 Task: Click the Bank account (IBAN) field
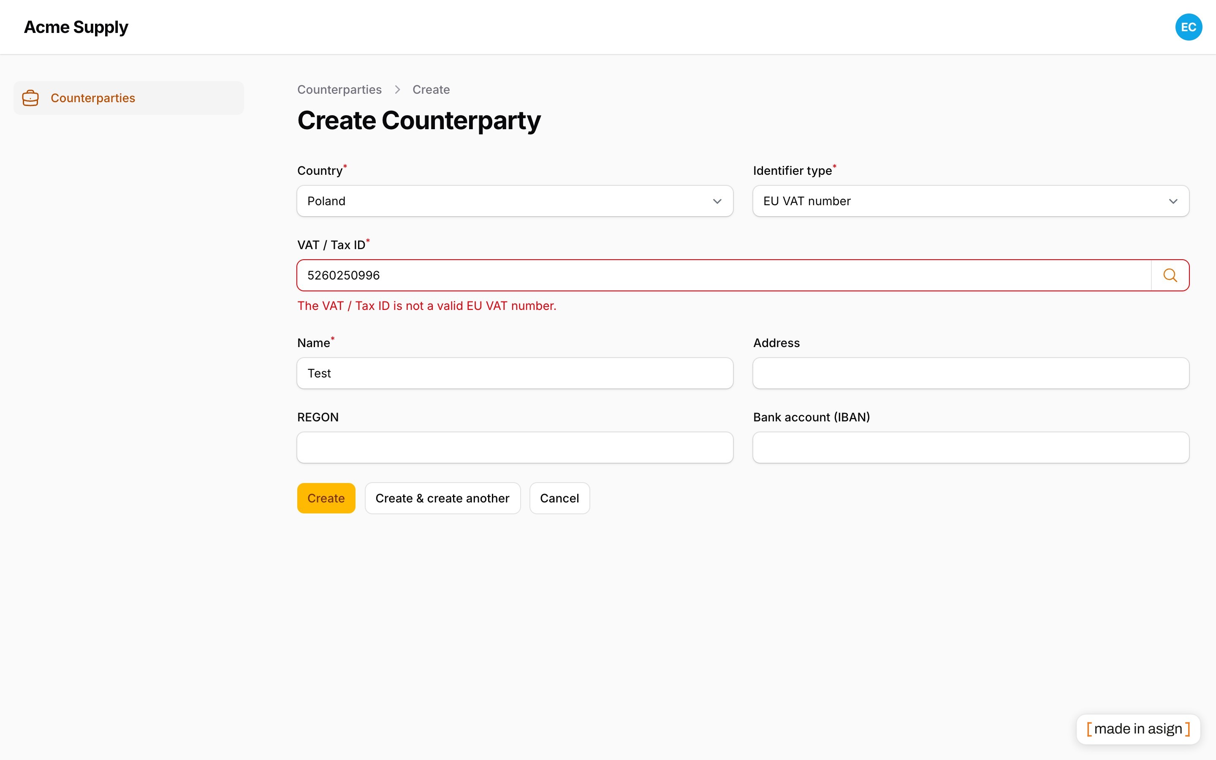[x=970, y=448]
